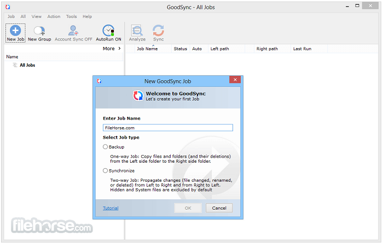The image size is (383, 244).
Task: Click the Auto column header
Action: tap(199, 49)
